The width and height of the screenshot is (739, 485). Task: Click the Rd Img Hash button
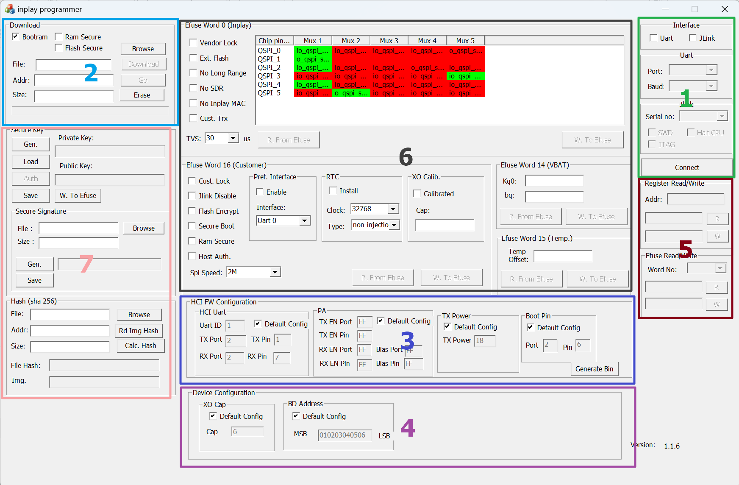pyautogui.click(x=139, y=331)
